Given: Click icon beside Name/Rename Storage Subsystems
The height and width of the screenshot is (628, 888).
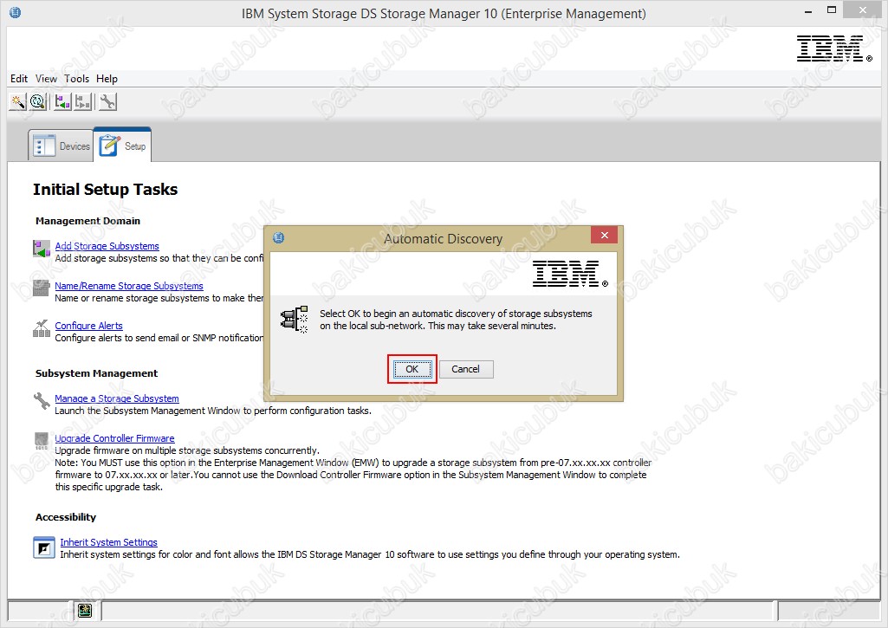Looking at the screenshot, I should click(42, 288).
